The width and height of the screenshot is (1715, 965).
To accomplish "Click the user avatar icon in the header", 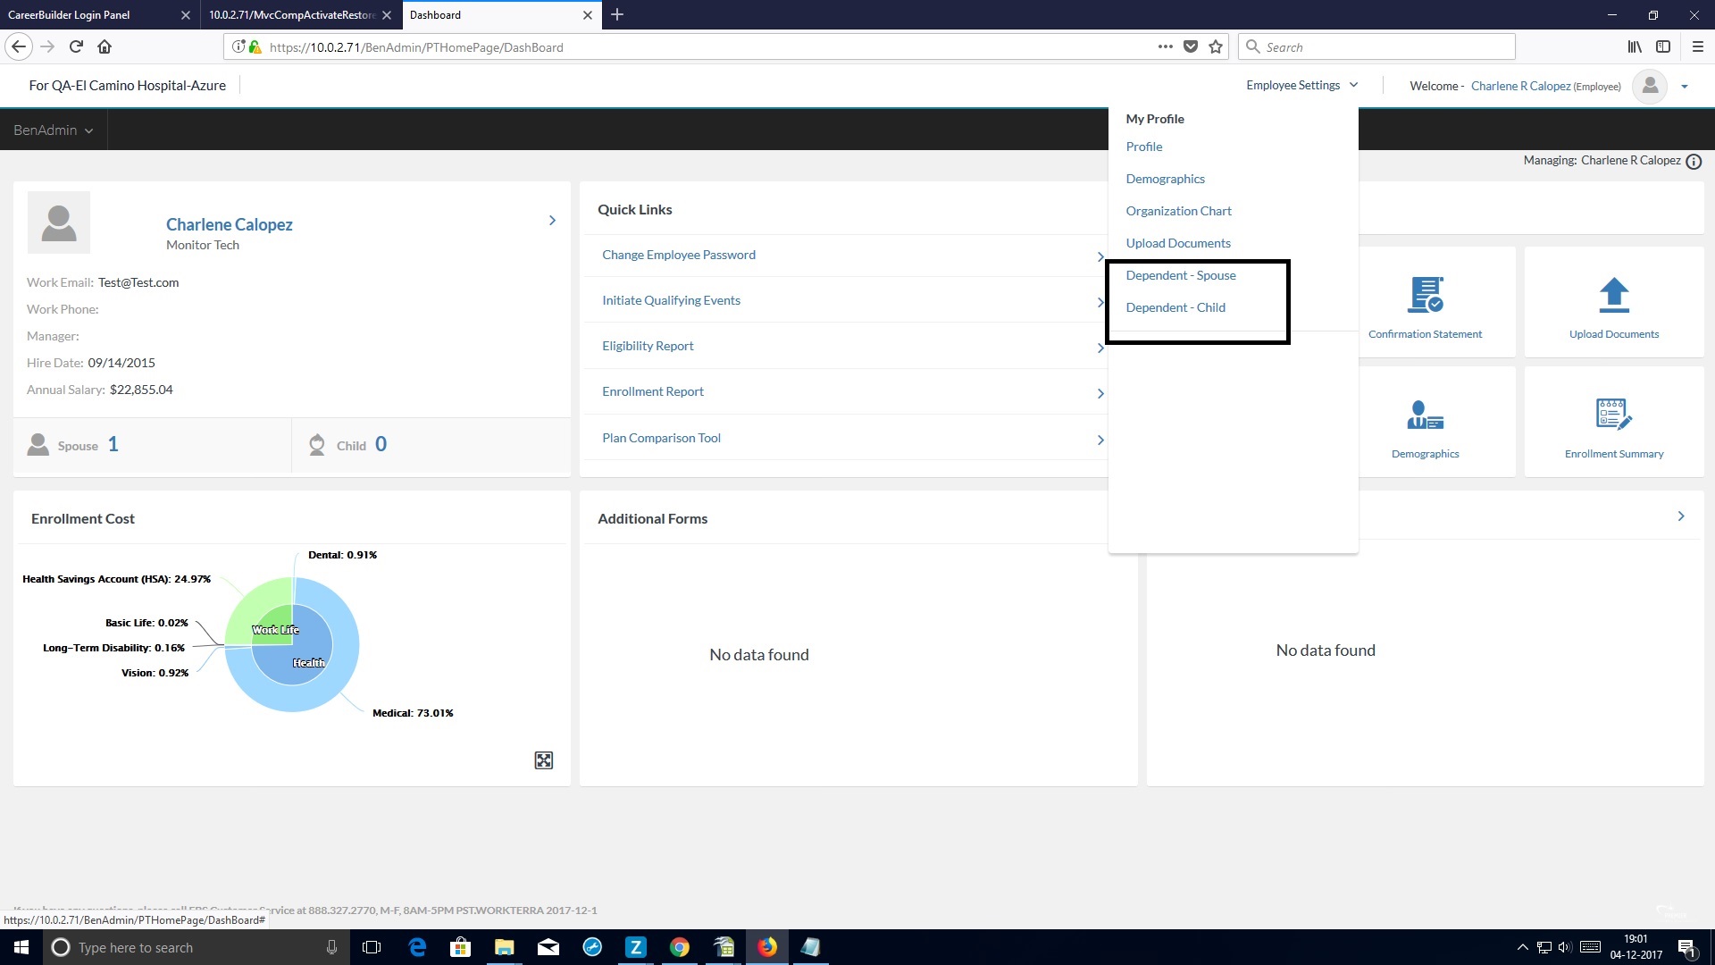I will [x=1650, y=86].
